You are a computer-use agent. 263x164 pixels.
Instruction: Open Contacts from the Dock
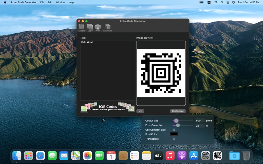tap(123, 156)
